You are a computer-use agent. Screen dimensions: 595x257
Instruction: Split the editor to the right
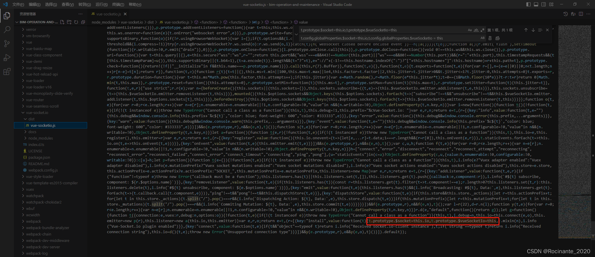click(581, 14)
